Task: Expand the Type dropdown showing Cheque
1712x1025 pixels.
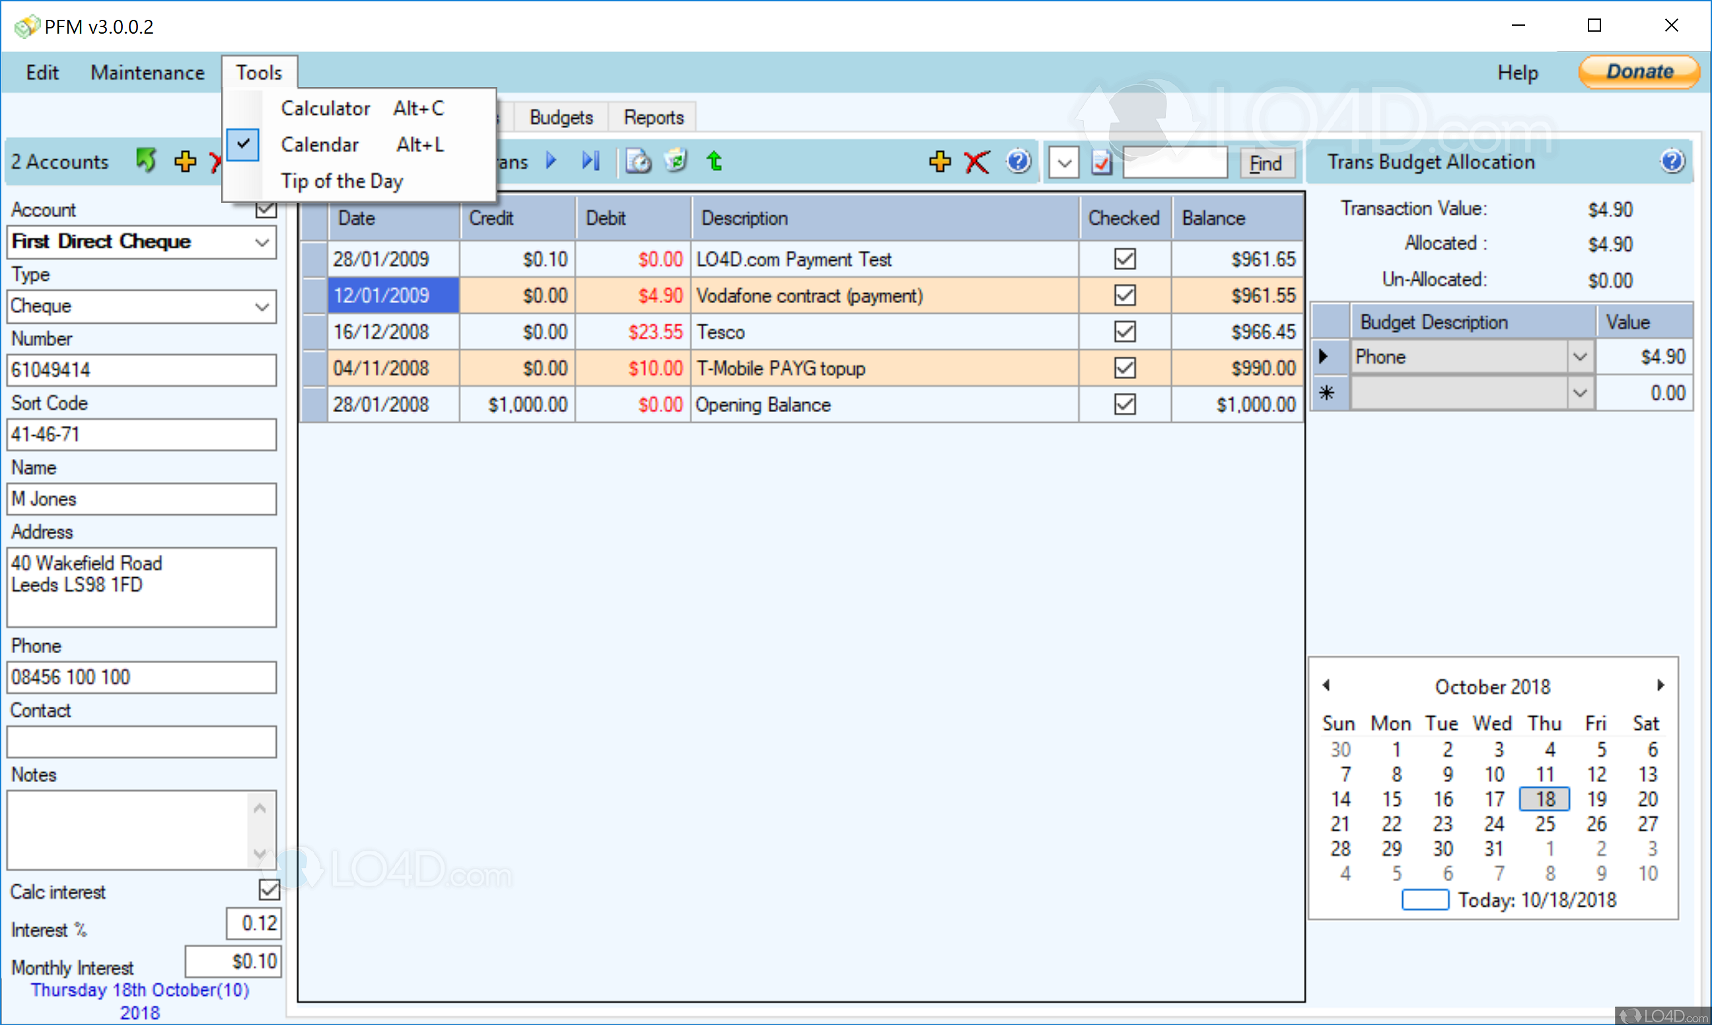Action: (262, 306)
